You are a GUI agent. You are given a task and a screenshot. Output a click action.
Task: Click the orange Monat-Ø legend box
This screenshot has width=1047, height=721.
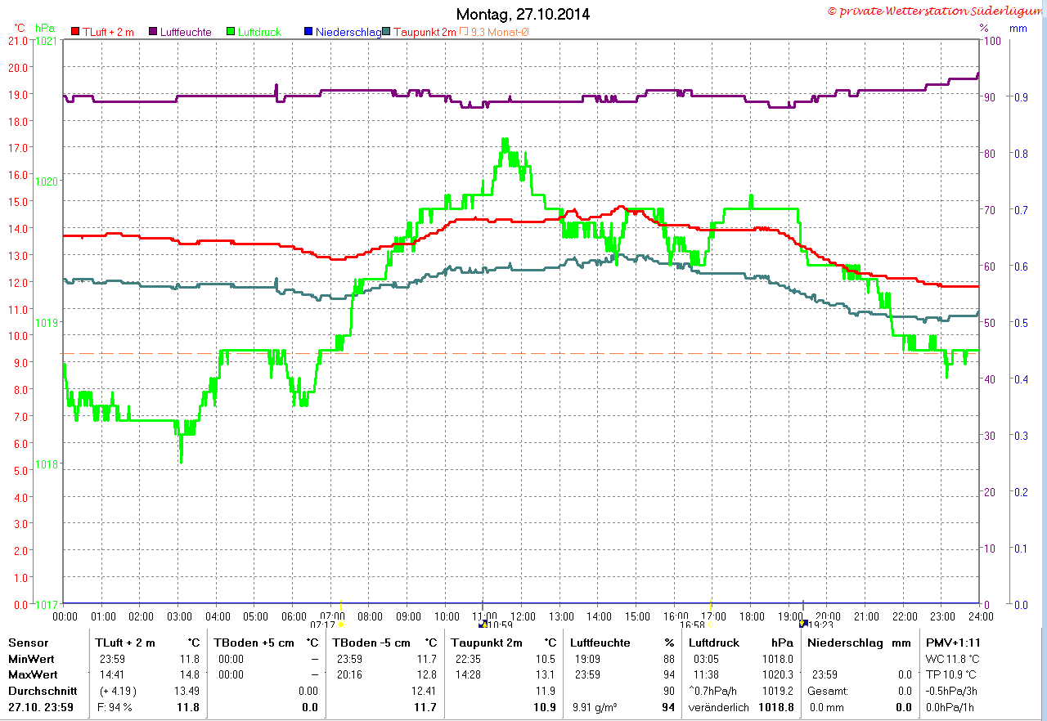point(465,32)
